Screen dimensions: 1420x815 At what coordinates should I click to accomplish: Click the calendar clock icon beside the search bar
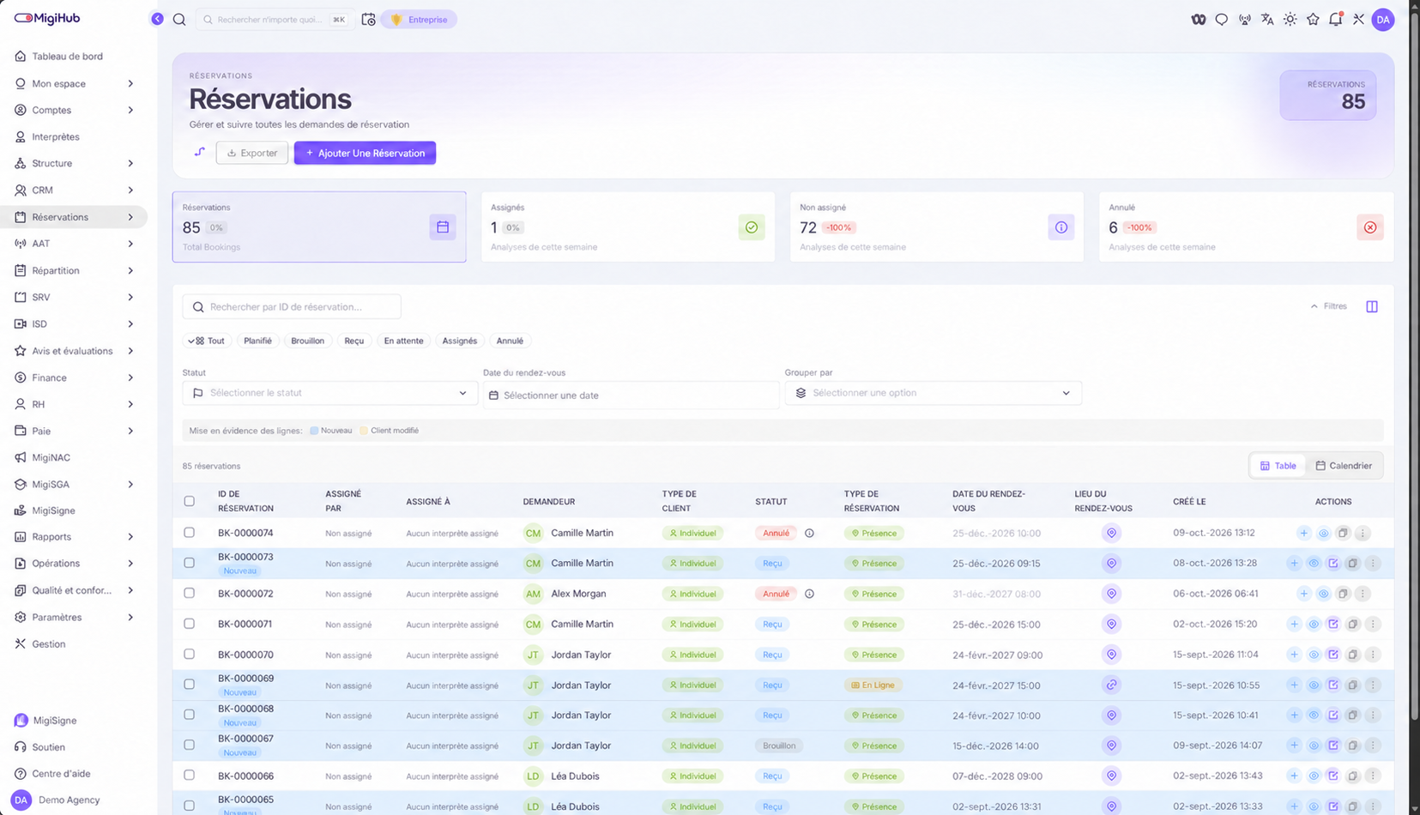point(368,20)
